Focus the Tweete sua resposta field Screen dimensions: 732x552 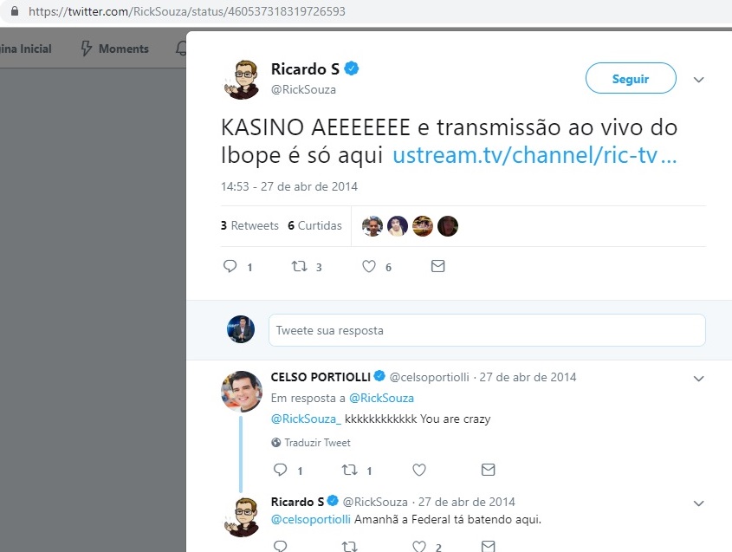click(x=487, y=330)
